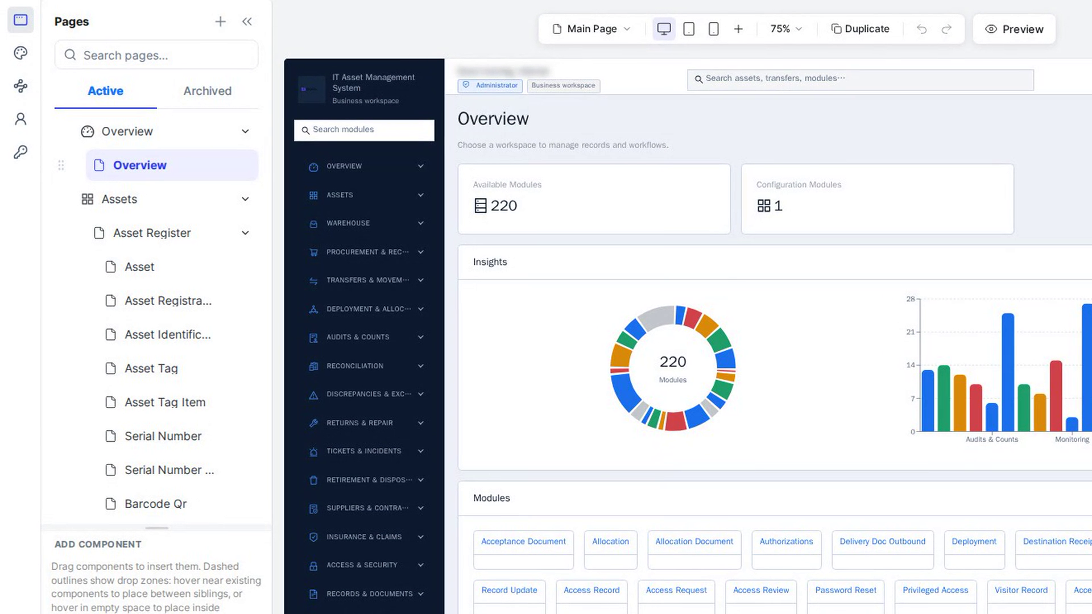Switch to desktop viewport icon
This screenshot has height=614, width=1092.
pyautogui.click(x=664, y=29)
